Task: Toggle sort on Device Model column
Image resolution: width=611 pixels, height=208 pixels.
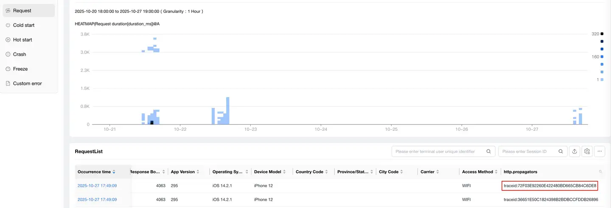Action: click(x=284, y=172)
